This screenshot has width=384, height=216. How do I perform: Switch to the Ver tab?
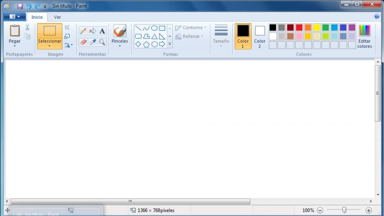coord(57,17)
